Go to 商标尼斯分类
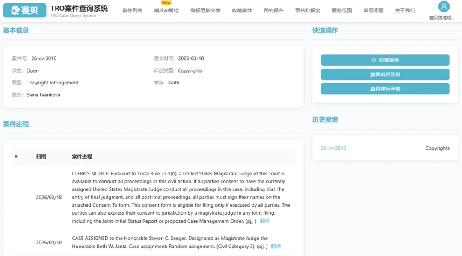 (205, 10)
